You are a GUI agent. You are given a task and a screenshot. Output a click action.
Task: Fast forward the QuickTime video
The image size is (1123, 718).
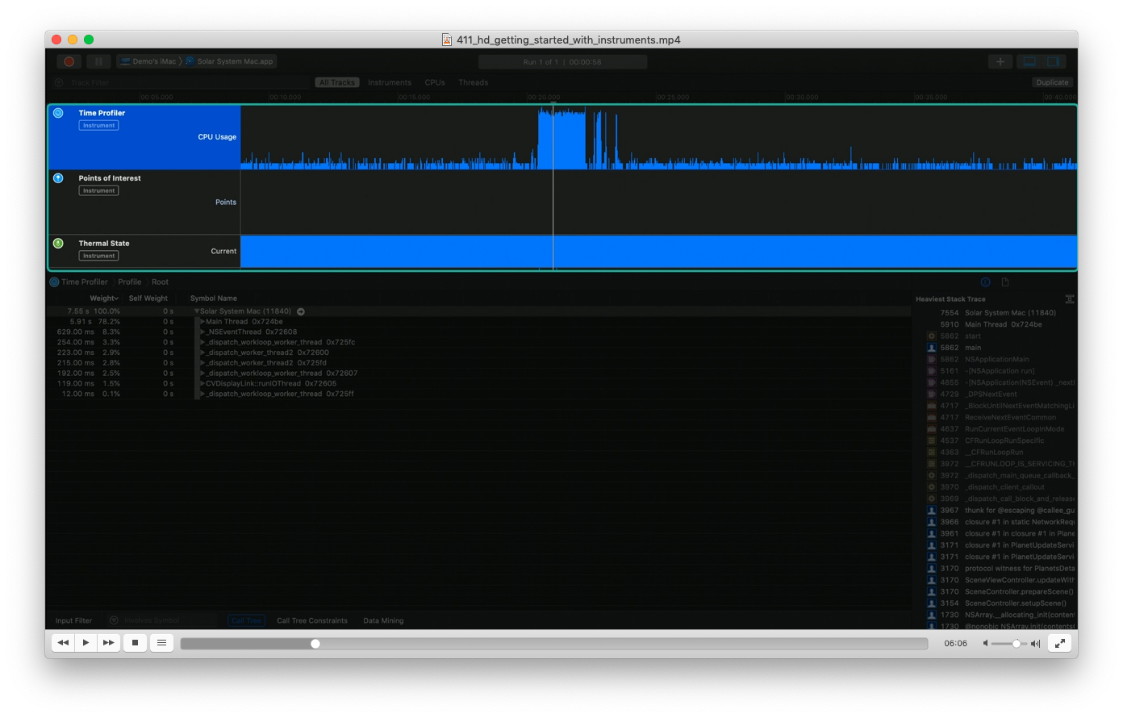108,643
